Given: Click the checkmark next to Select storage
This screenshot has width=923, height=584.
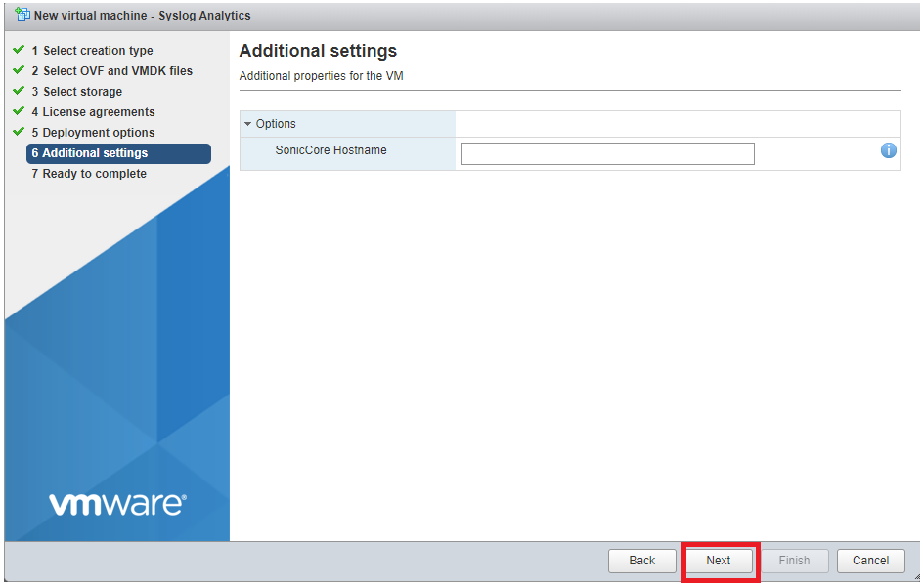Looking at the screenshot, I should [x=18, y=91].
